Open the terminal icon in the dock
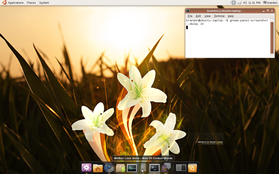 coord(154,168)
